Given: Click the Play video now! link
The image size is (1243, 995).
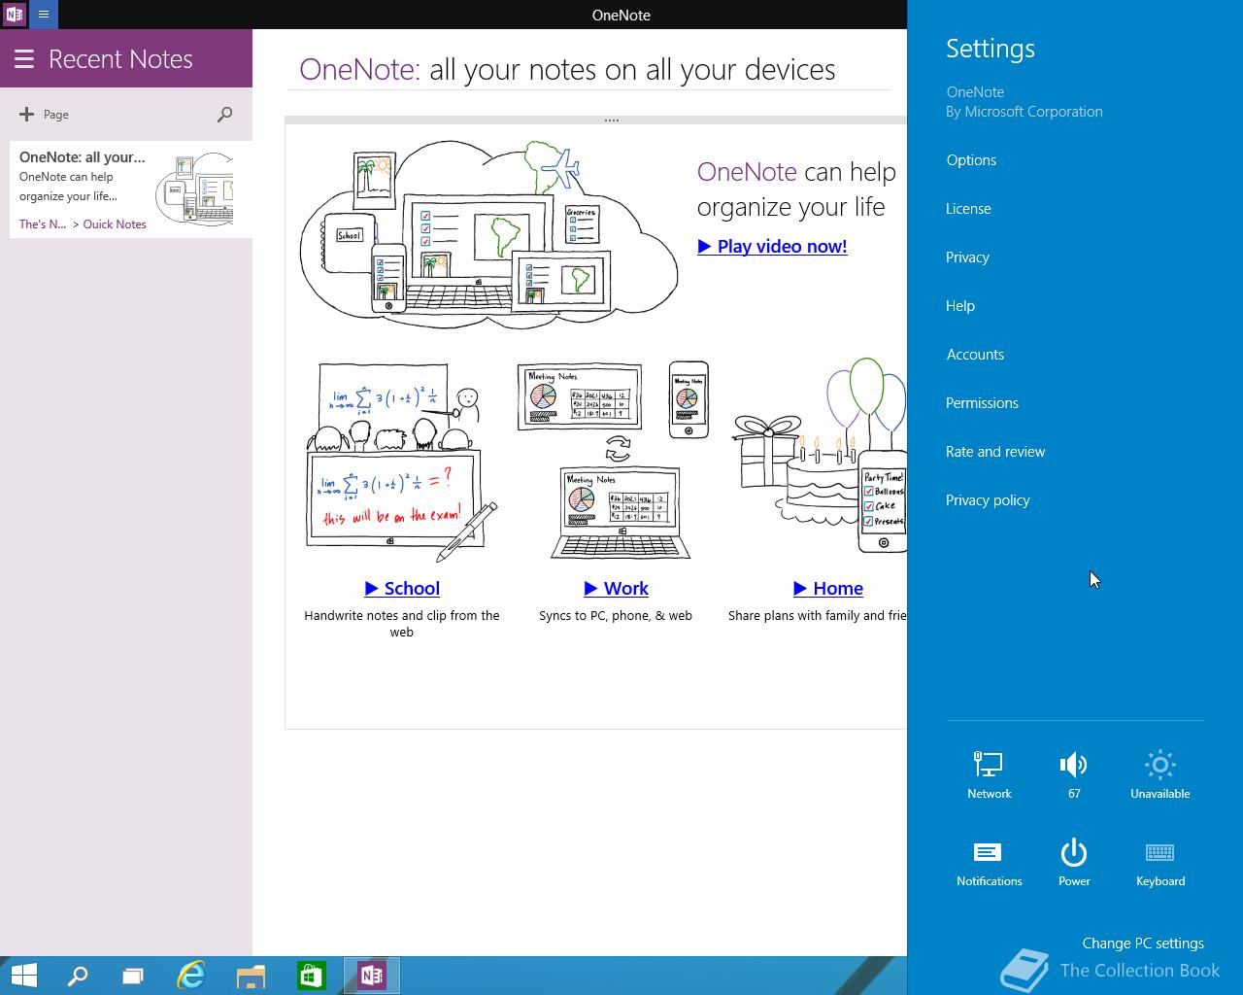Looking at the screenshot, I should (772, 246).
